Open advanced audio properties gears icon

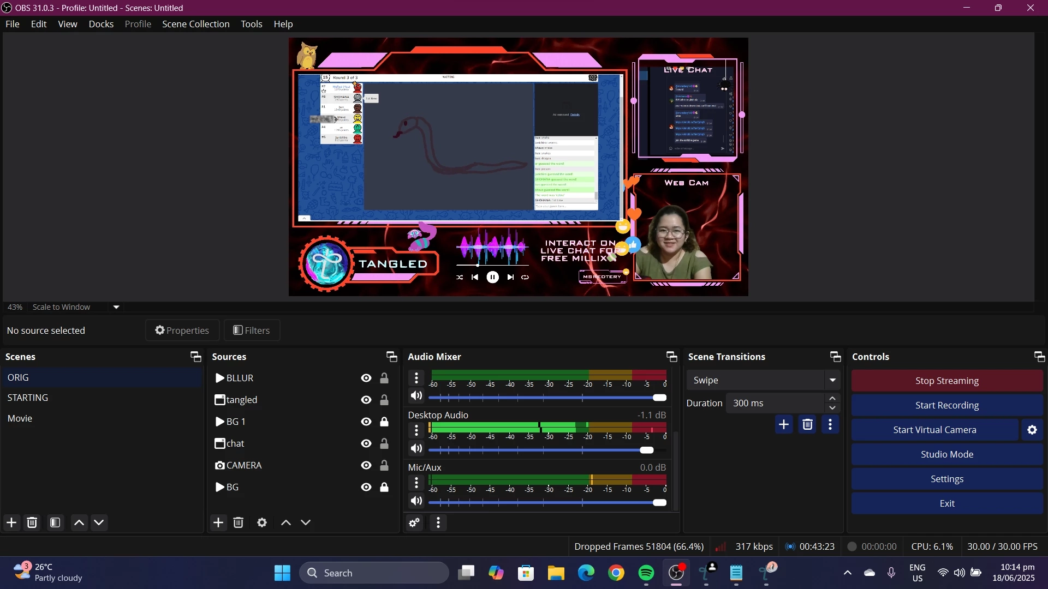coord(415,522)
